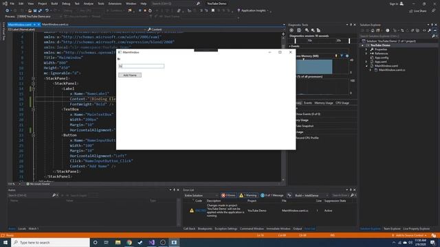Click the text box in MainWindow app
Viewport: 440px width, 247px height.
click(x=142, y=66)
